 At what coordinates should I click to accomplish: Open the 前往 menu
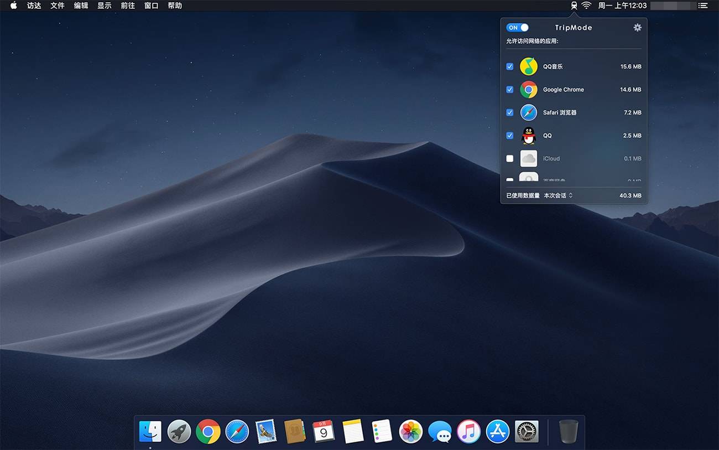point(128,6)
